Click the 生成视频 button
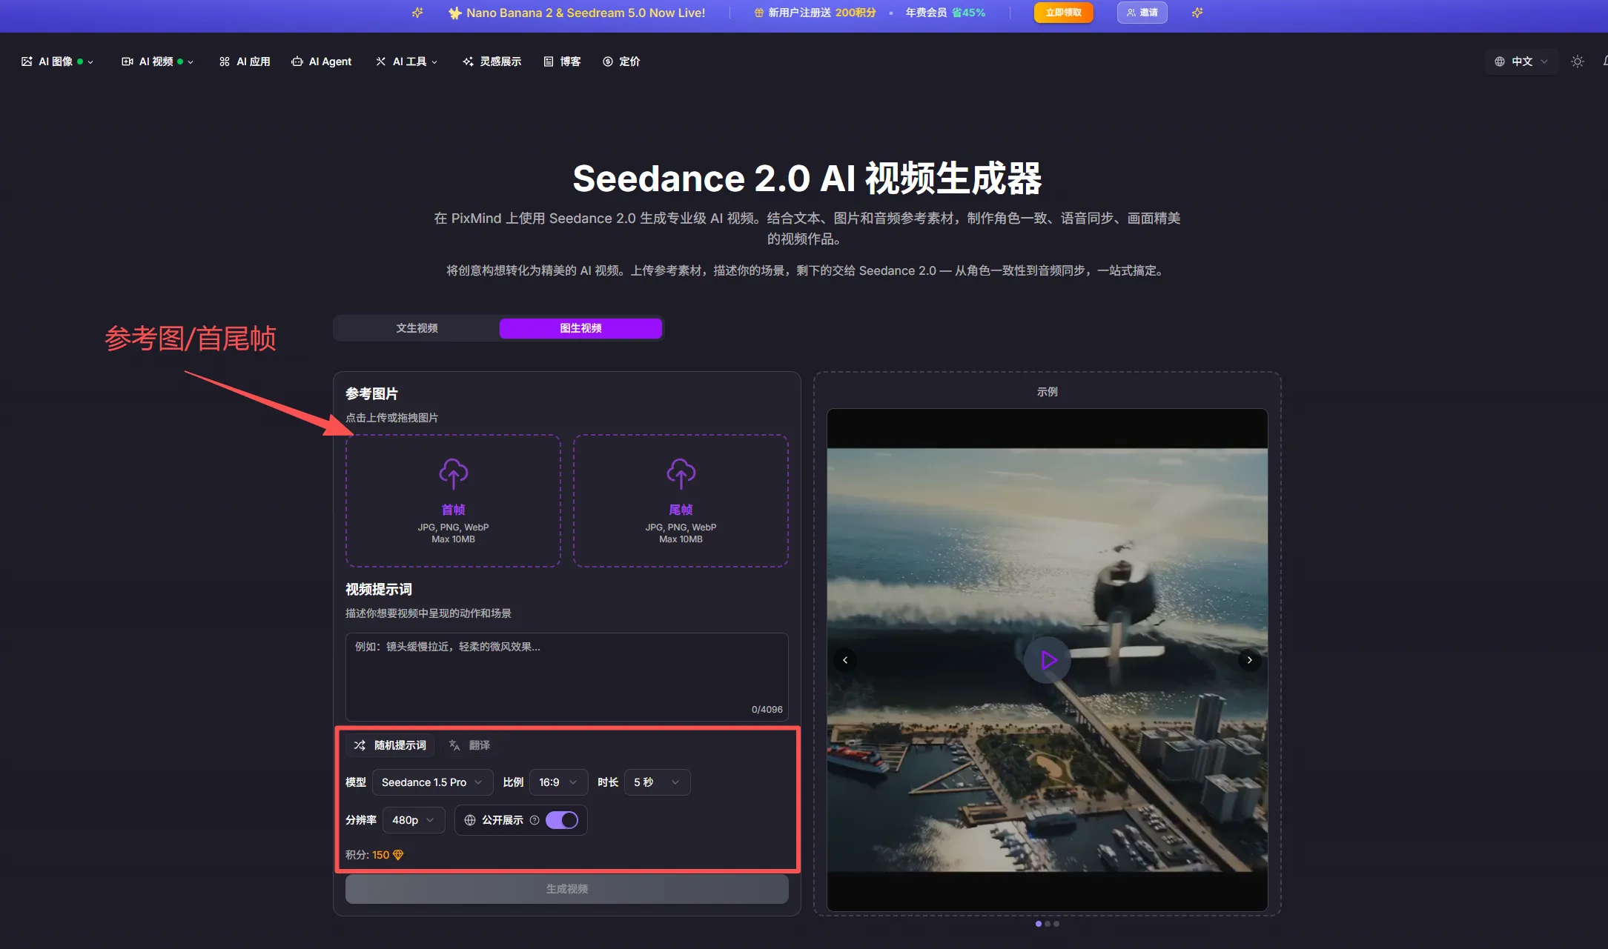This screenshot has height=949, width=1608. [x=566, y=889]
